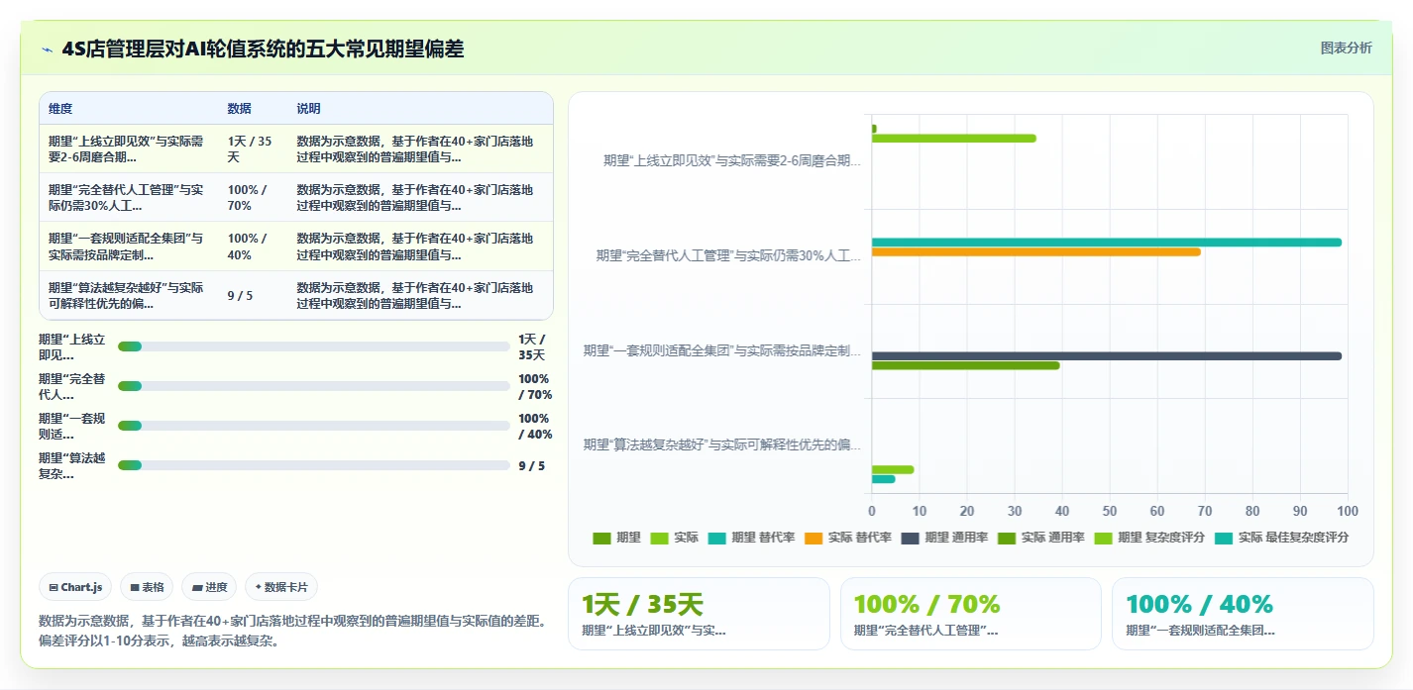Click the dark slate 期望 通用率 bar
Viewport: 1413px width, 690px height.
click(1107, 356)
